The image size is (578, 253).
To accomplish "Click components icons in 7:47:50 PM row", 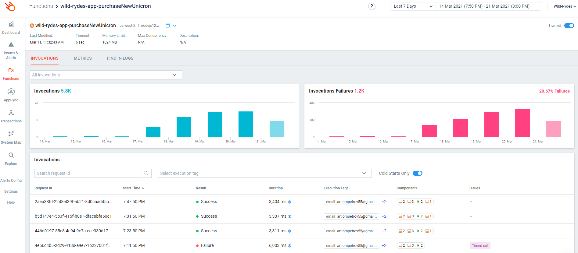I will (415, 202).
